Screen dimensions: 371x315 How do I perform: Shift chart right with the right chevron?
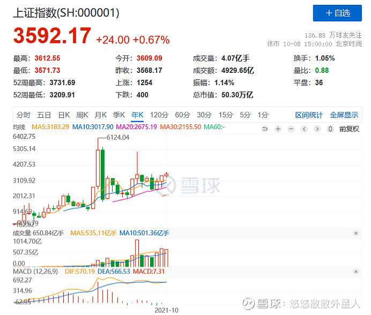(x=317, y=129)
